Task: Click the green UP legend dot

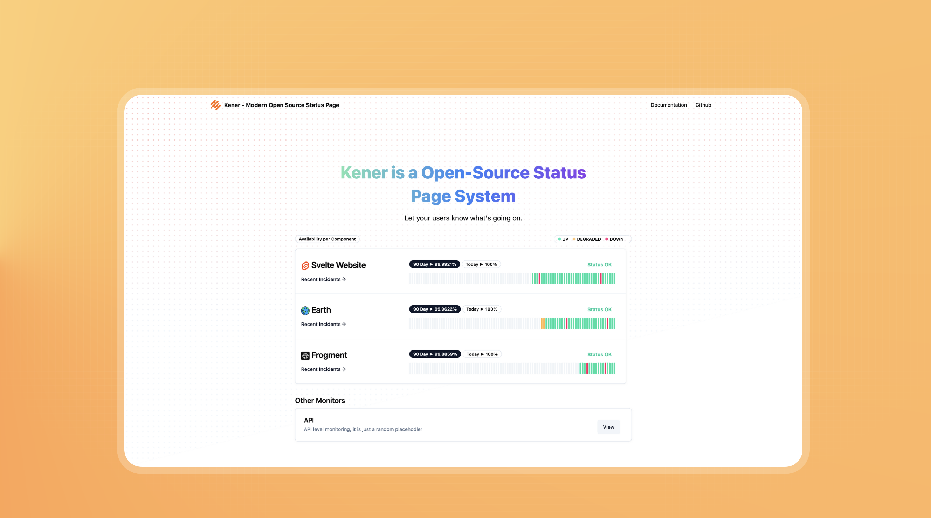Action: coord(559,239)
